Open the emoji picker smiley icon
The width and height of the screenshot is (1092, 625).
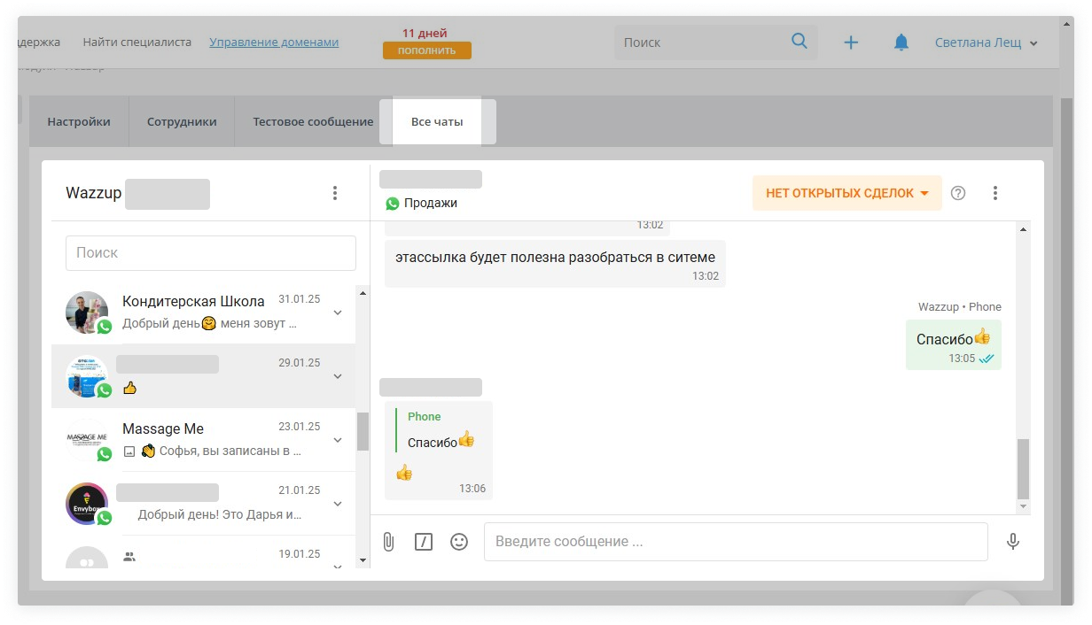click(x=459, y=542)
